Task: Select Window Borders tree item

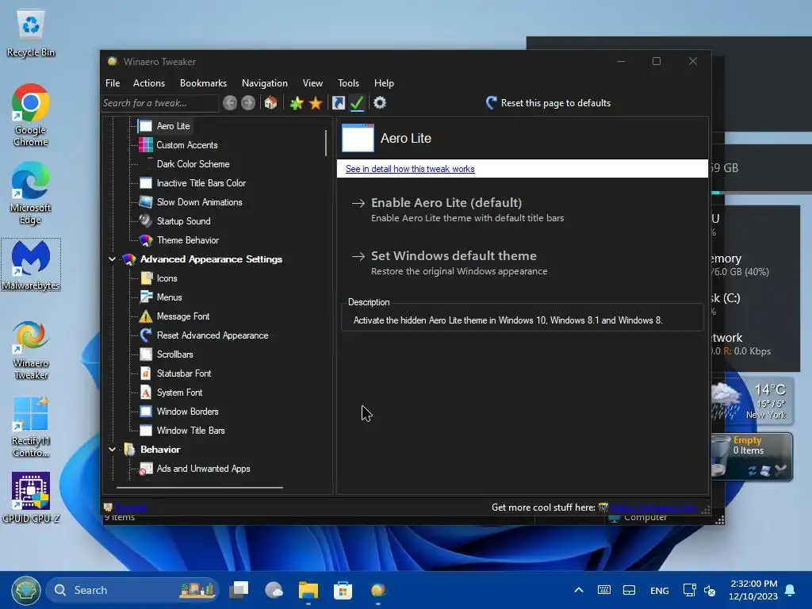Action: pyautogui.click(x=187, y=412)
